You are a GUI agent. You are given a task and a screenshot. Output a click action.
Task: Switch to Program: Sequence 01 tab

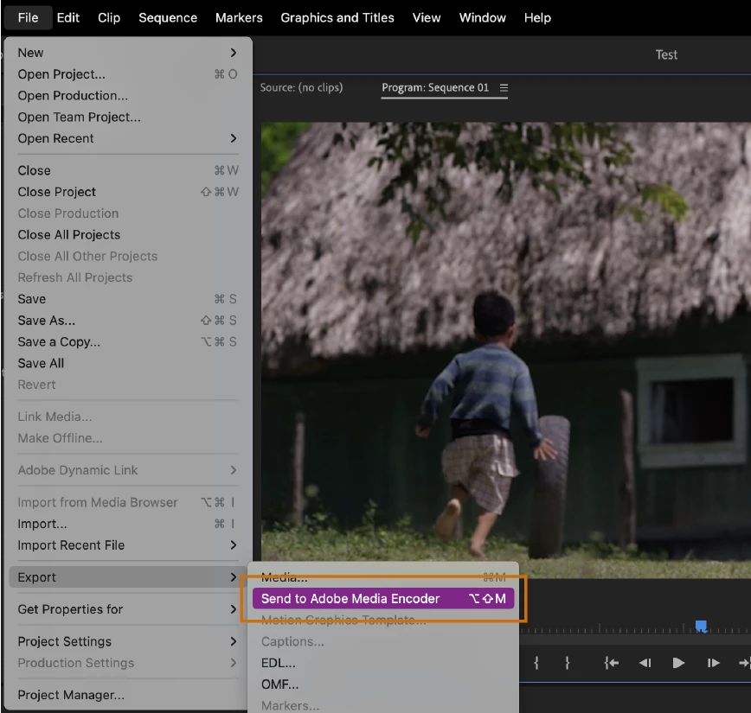pyautogui.click(x=435, y=87)
